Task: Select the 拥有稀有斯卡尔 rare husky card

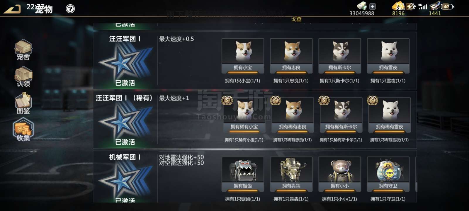Action: [x=341, y=115]
